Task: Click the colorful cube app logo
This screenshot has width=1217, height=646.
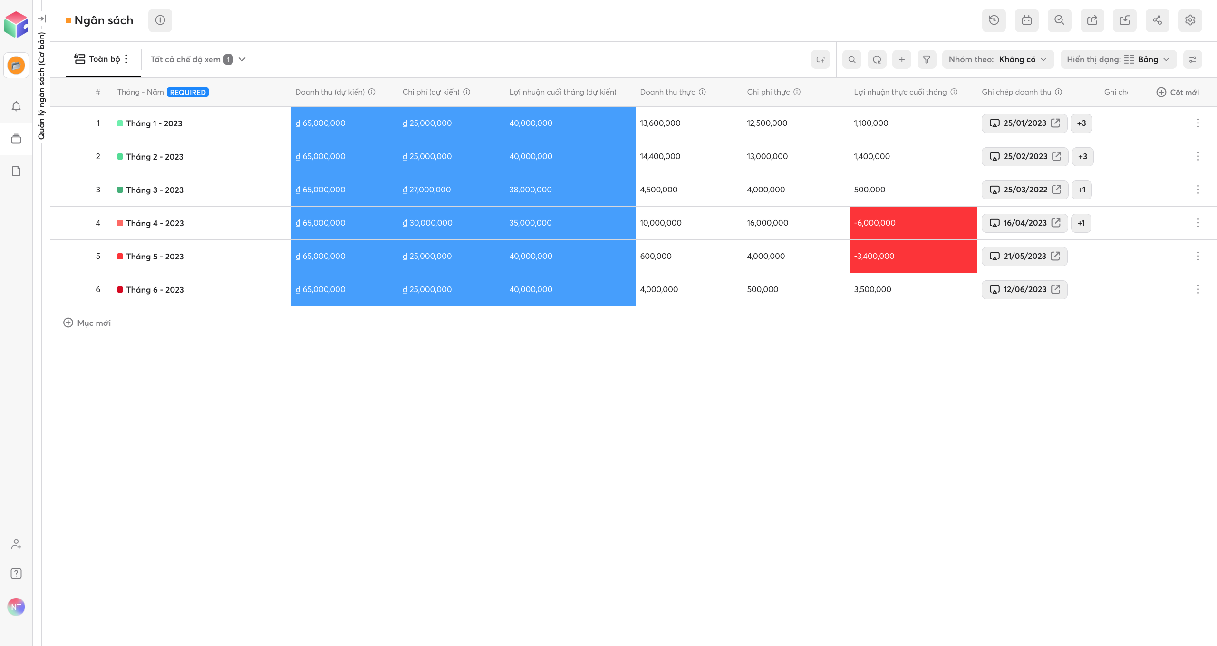Action: point(16,24)
